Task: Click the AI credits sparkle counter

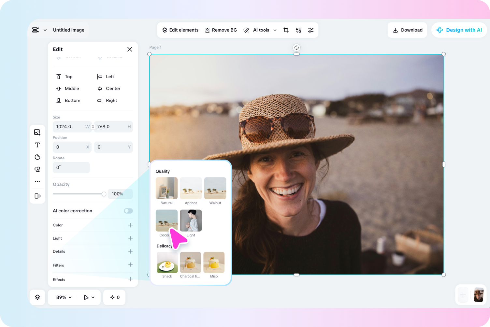Action: click(x=115, y=297)
